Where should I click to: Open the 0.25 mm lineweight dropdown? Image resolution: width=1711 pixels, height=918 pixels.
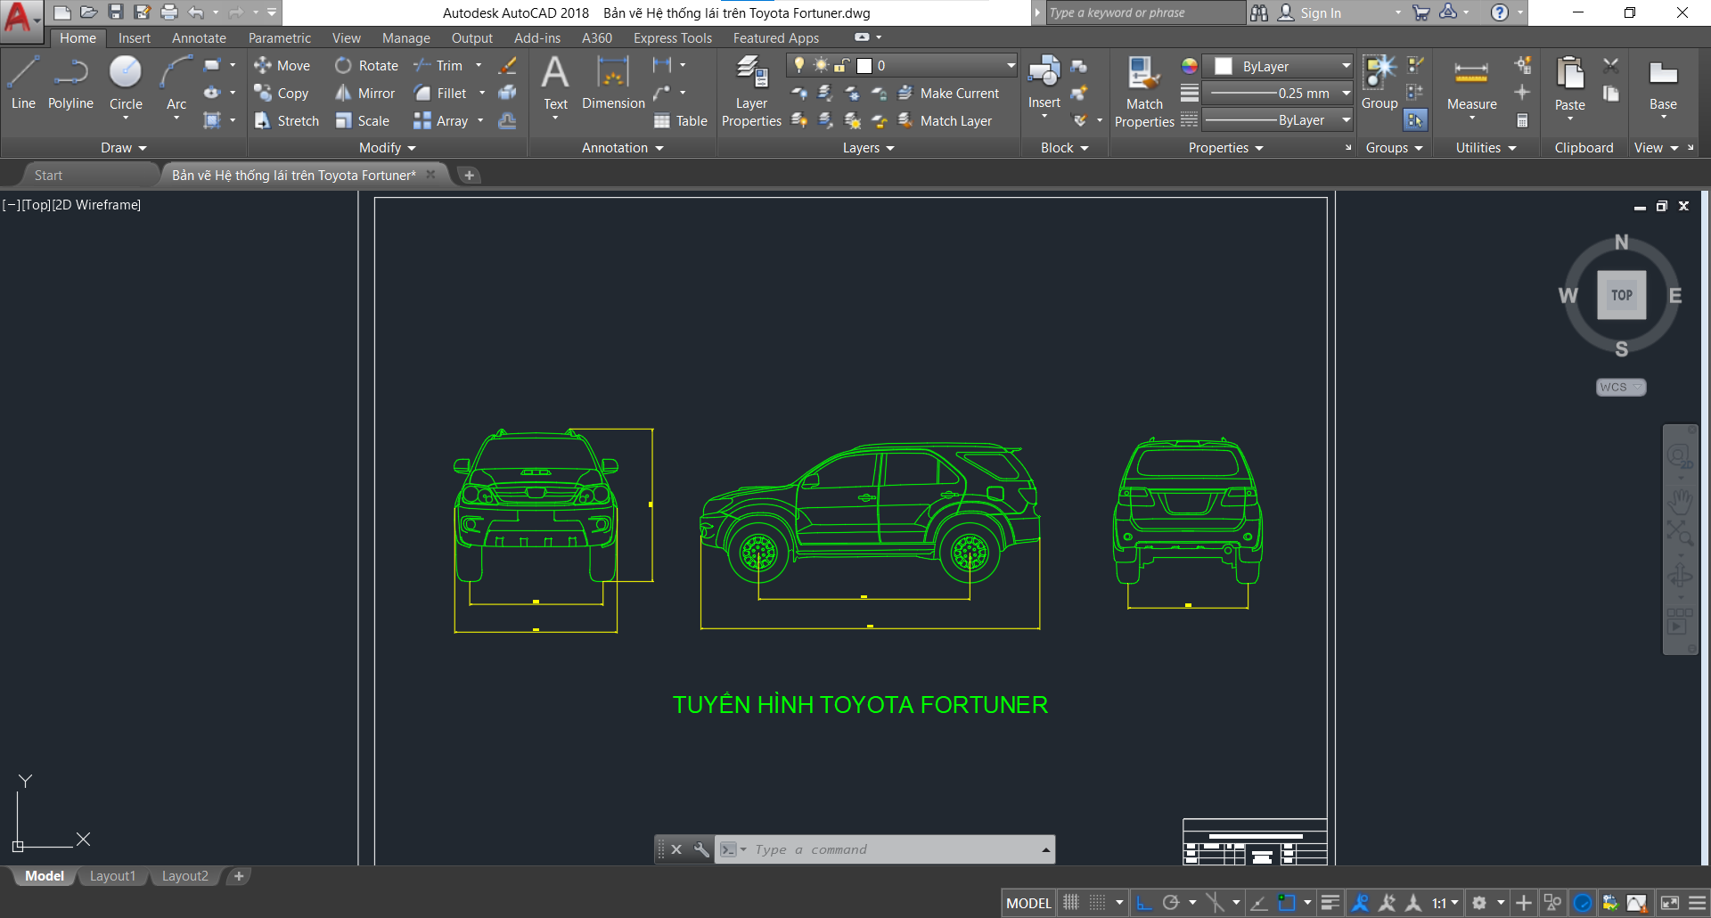coord(1278,93)
